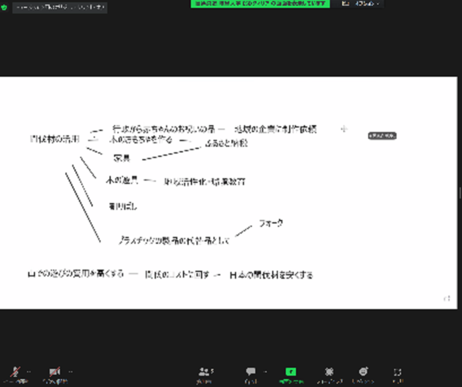462x387 pixels.
Task: Click the small icon left of オプション
Action: pyautogui.click(x=345, y=3)
